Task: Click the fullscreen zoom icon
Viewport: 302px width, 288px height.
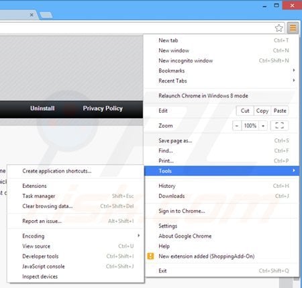Action: pos(279,126)
